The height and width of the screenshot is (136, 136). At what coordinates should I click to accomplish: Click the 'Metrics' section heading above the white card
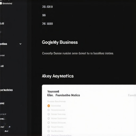(58, 76)
